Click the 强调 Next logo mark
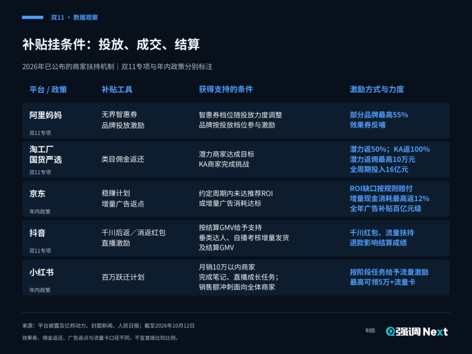 (x=417, y=332)
